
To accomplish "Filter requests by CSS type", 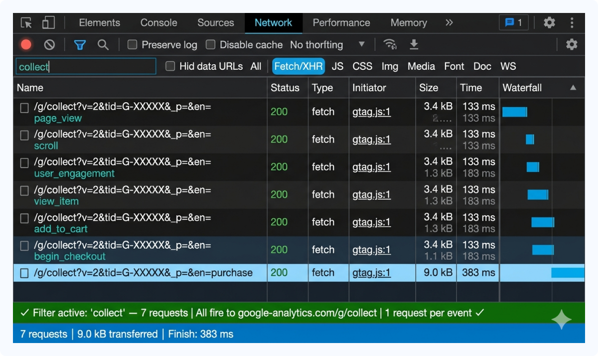I will 362,66.
